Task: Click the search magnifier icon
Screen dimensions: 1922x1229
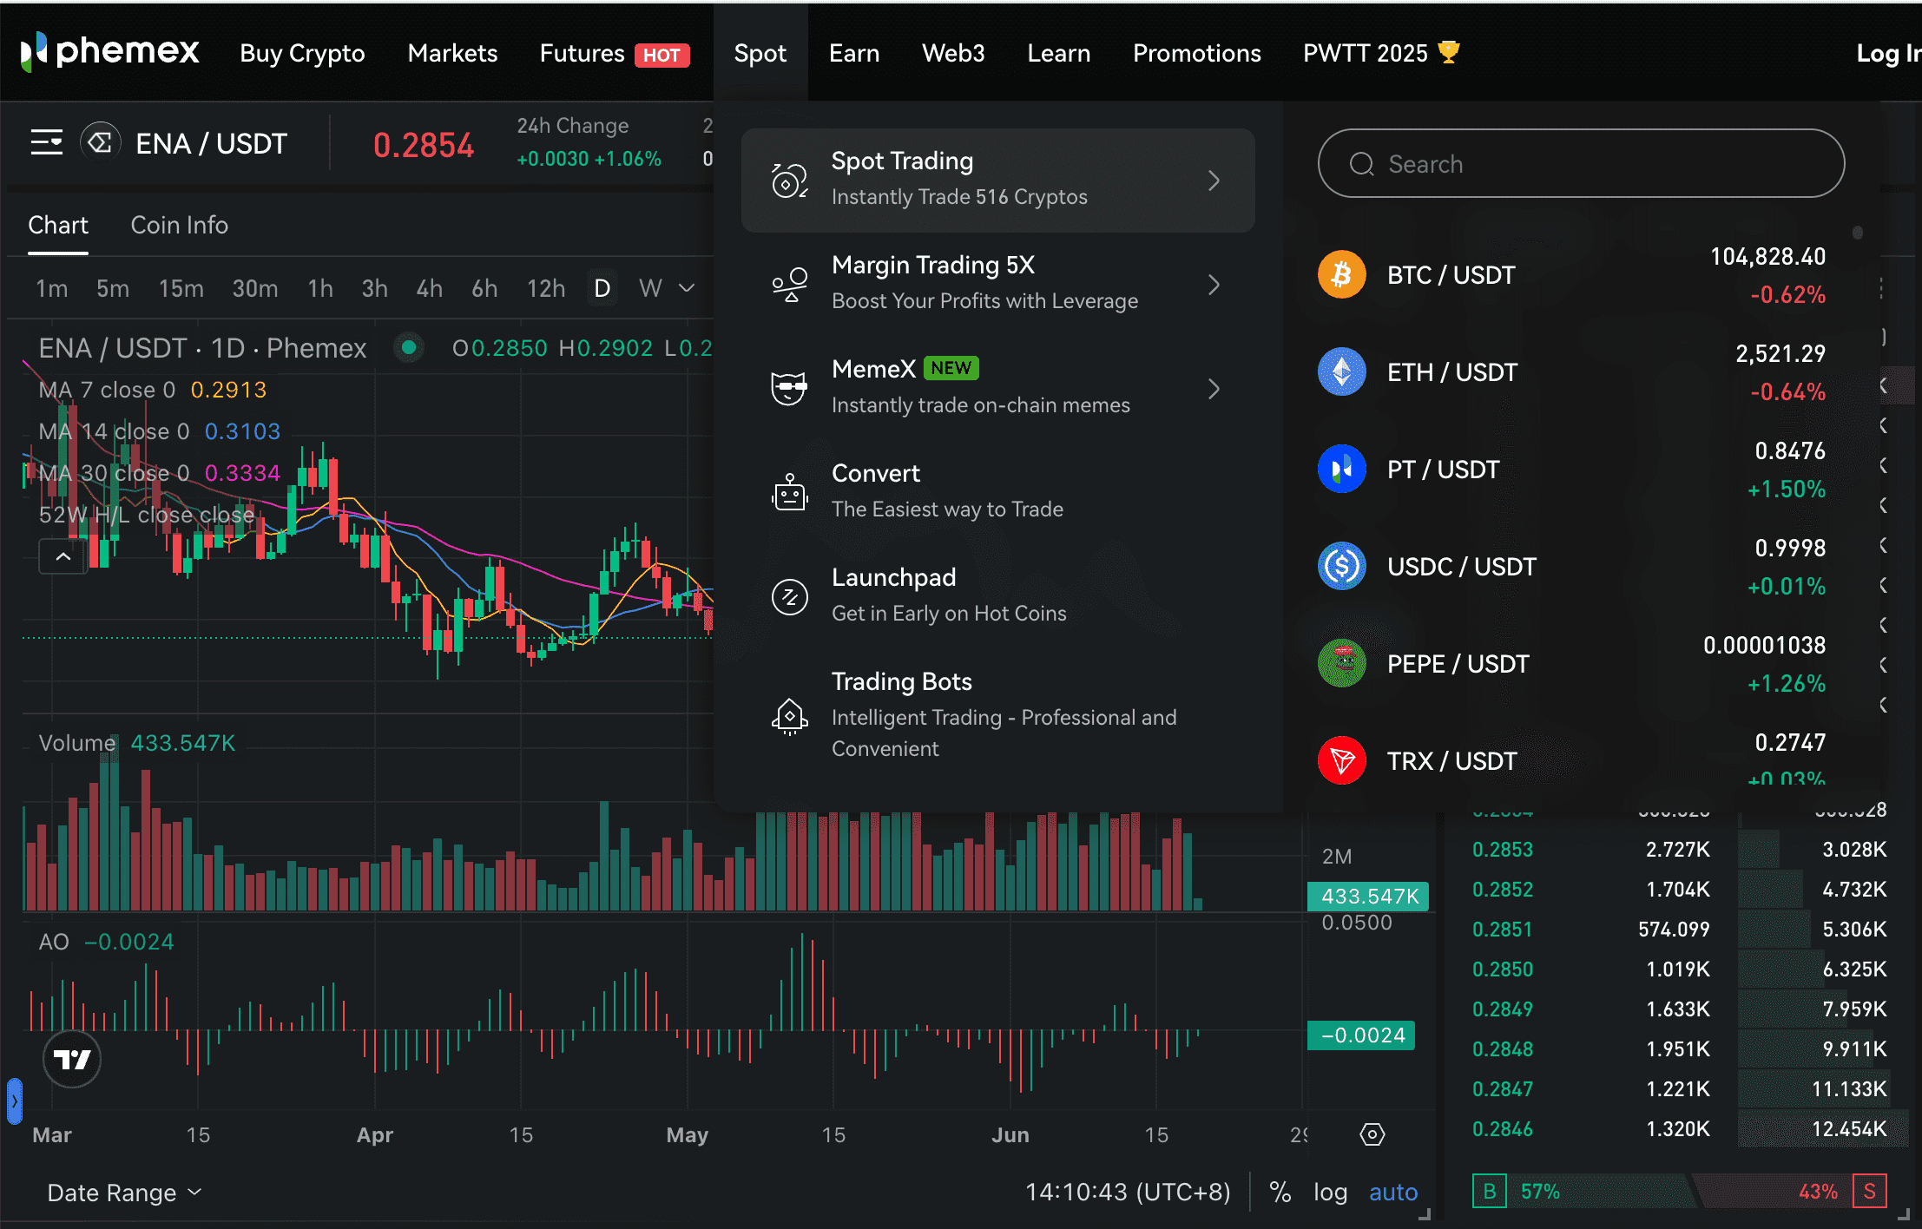Action: point(1361,163)
